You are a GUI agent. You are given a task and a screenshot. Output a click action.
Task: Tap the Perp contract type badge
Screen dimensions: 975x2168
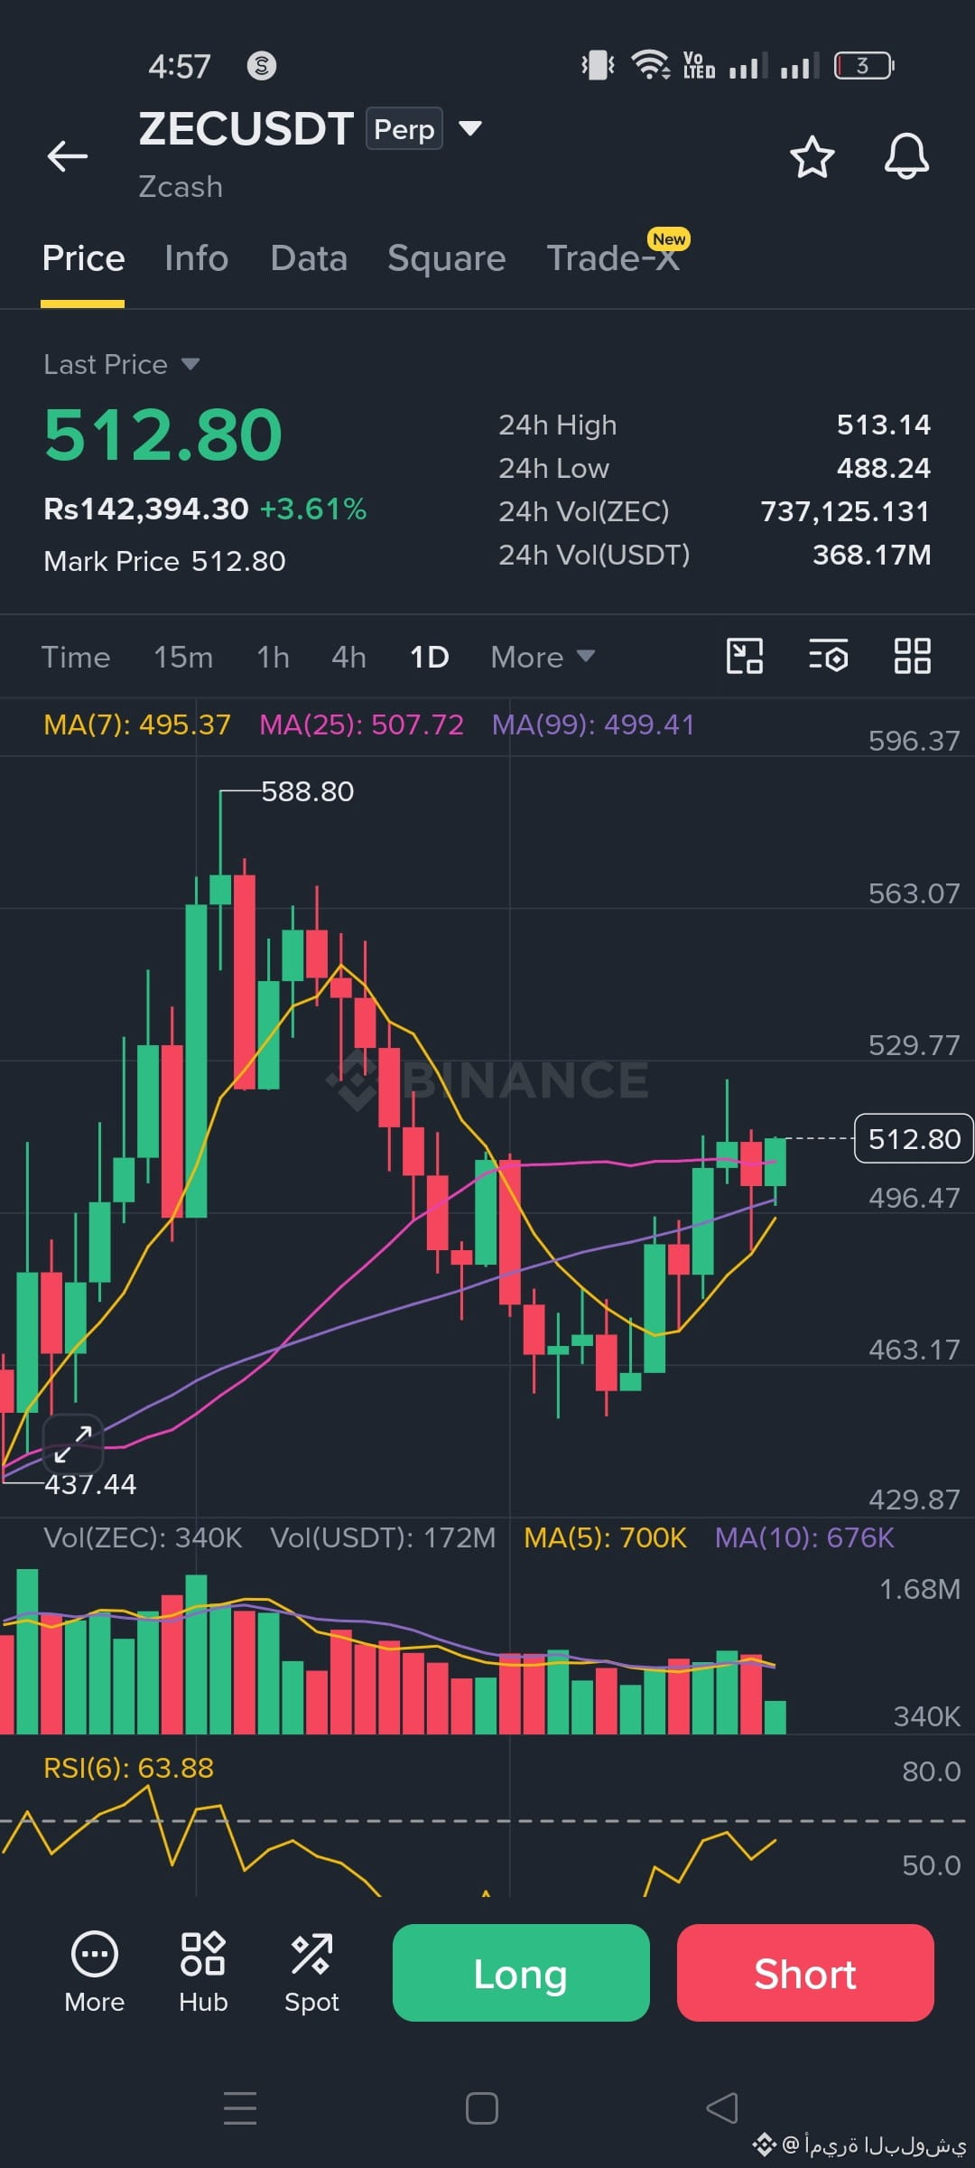pos(404,128)
